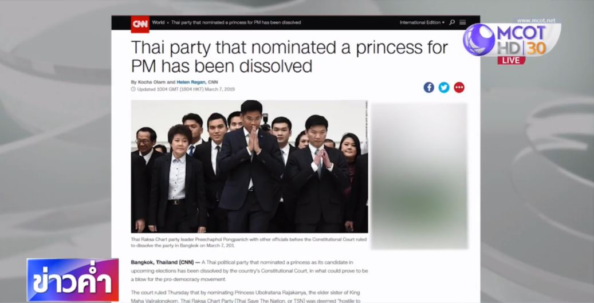This screenshot has height=303, width=594.
Task: Open author link Helen Regan
Action: coord(191,82)
